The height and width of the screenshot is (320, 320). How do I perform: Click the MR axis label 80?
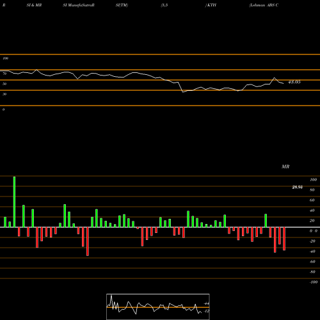pos(312,190)
